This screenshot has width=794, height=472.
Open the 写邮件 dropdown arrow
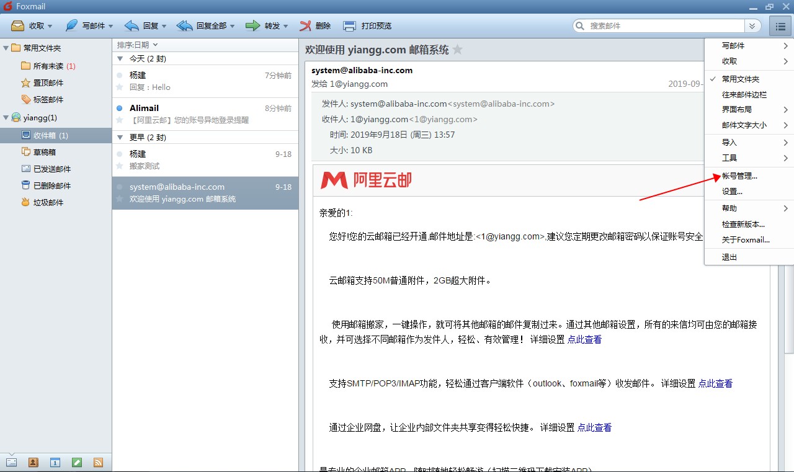[111, 26]
